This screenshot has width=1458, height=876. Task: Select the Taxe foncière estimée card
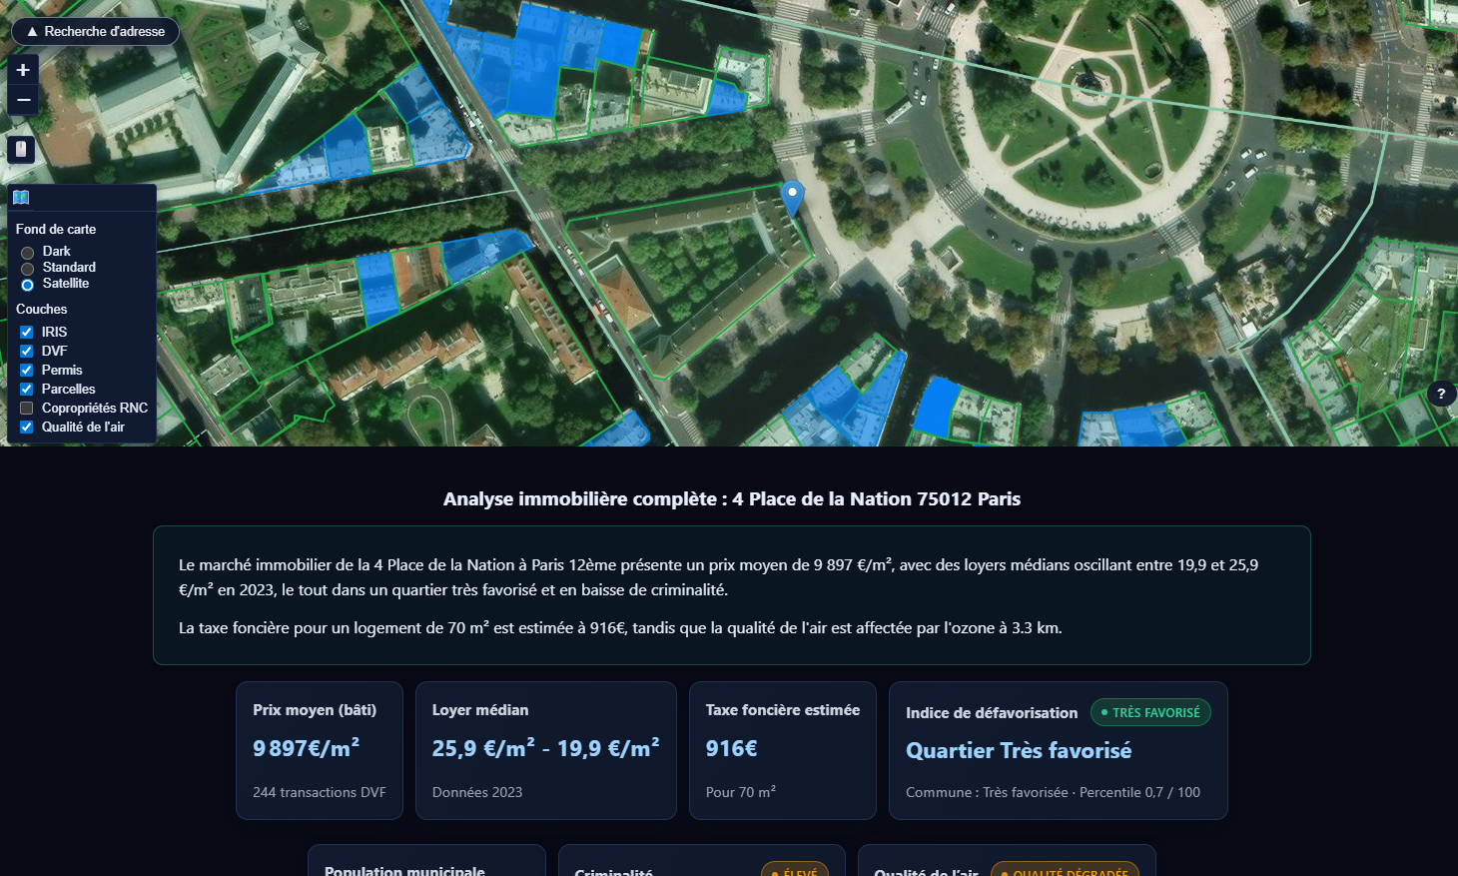click(783, 750)
